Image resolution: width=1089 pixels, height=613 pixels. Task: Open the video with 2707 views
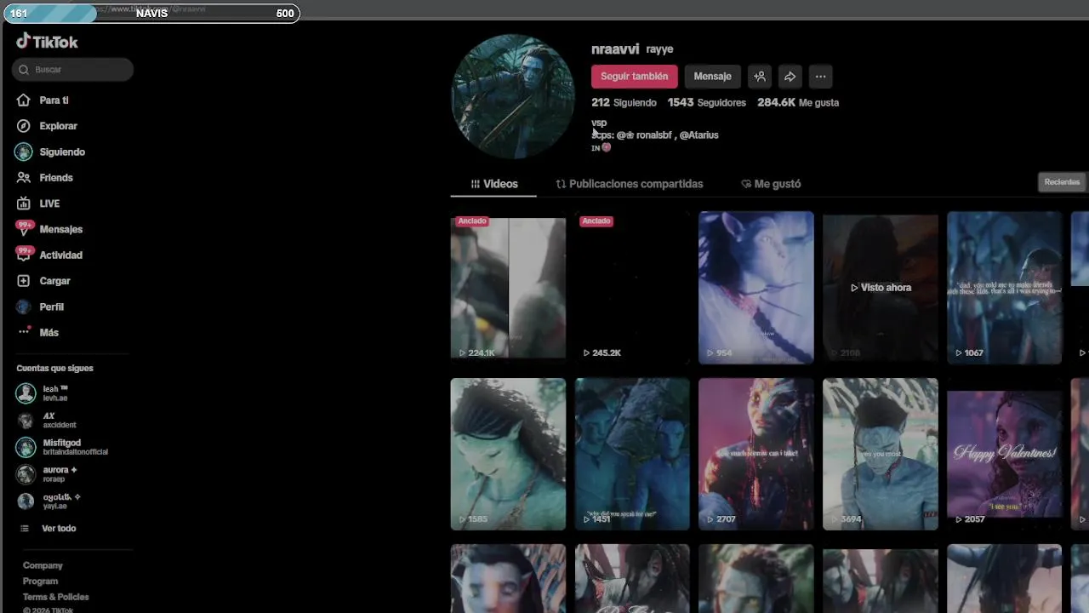756,454
